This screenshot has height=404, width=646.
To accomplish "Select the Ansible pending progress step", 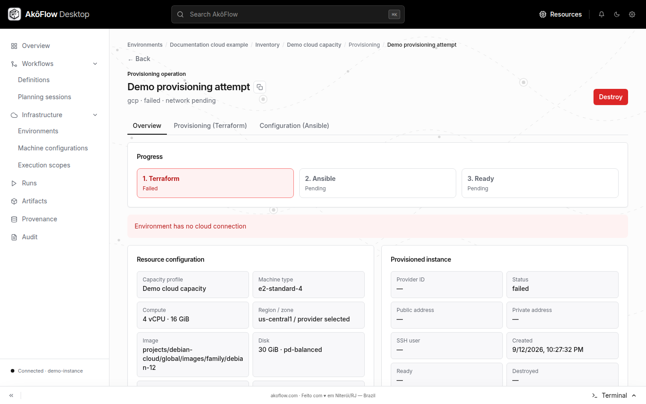I will [378, 183].
